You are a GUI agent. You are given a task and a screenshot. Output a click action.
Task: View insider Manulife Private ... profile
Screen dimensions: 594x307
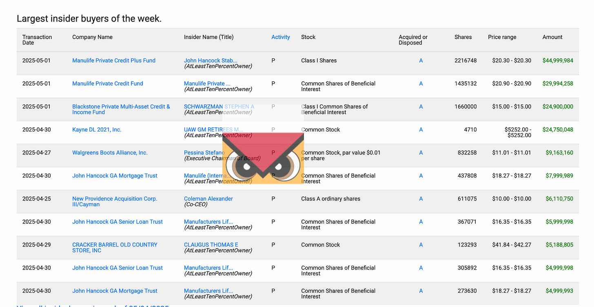point(207,84)
